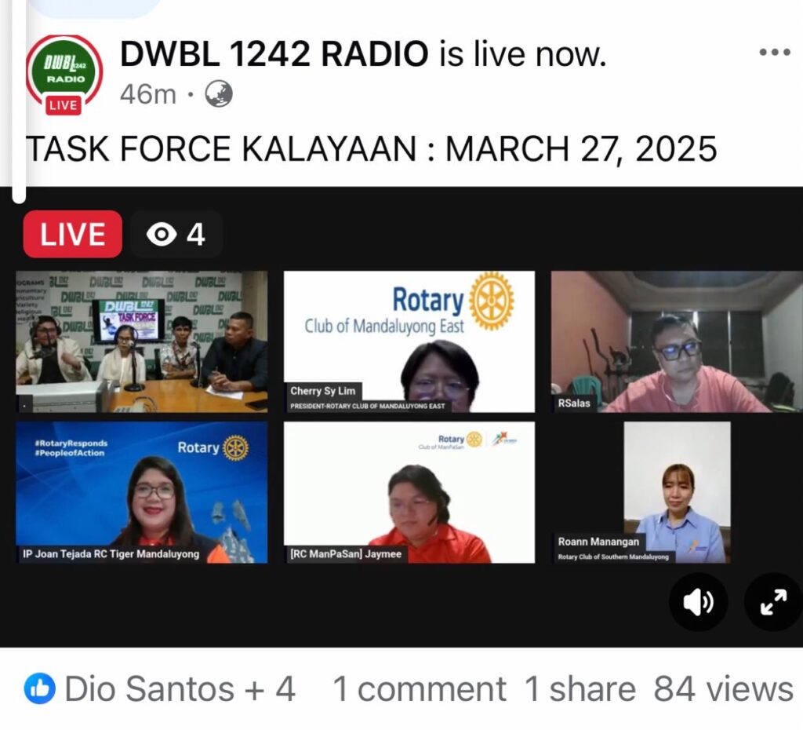Viewport: 803px width, 730px height.
Task: Mute the live video sound
Action: 698,602
